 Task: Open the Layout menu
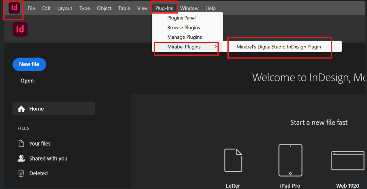(65, 8)
